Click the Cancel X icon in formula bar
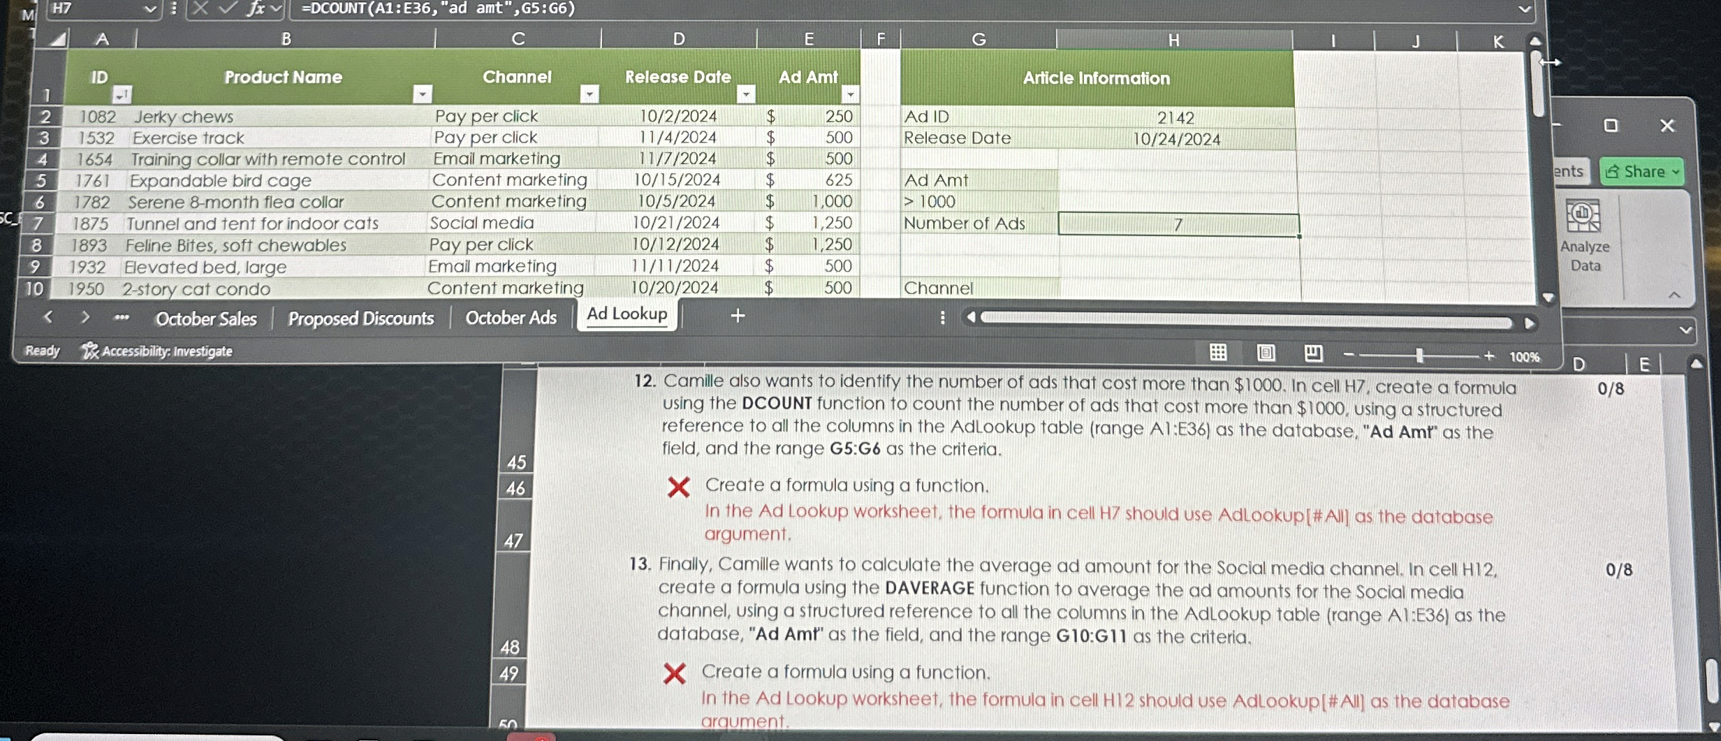Viewport: 1721px width, 741px height. pos(201,8)
